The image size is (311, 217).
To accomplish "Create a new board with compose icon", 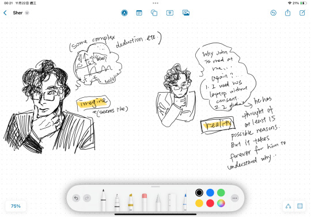I will click(302, 13).
